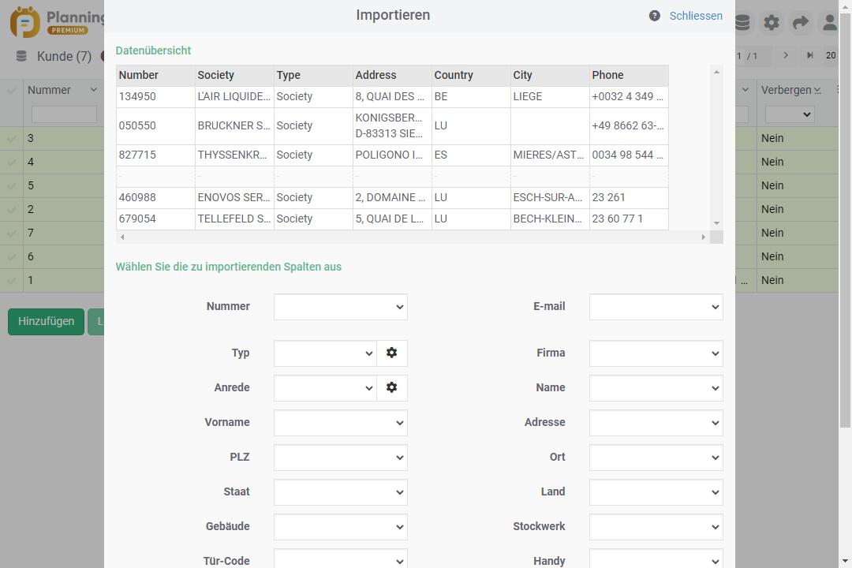Open the Firma dropdown list

click(656, 353)
